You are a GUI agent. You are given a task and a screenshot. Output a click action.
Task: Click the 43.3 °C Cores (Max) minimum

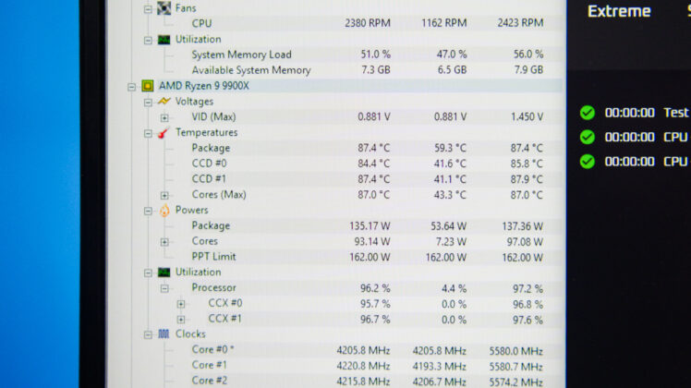click(x=450, y=195)
